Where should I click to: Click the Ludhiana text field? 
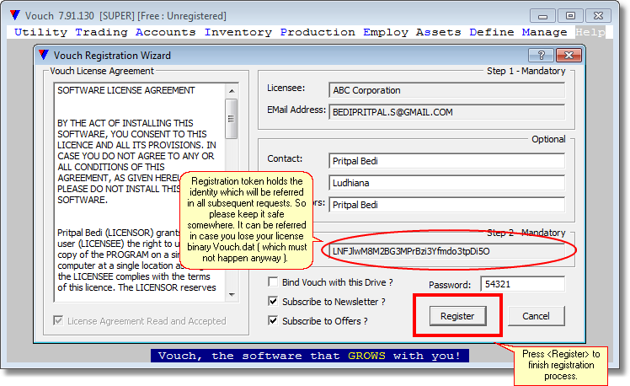click(446, 183)
